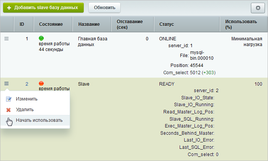Sort by the ID column header
Image resolution: width=268 pixels, height=161 pixels.
[22, 24]
